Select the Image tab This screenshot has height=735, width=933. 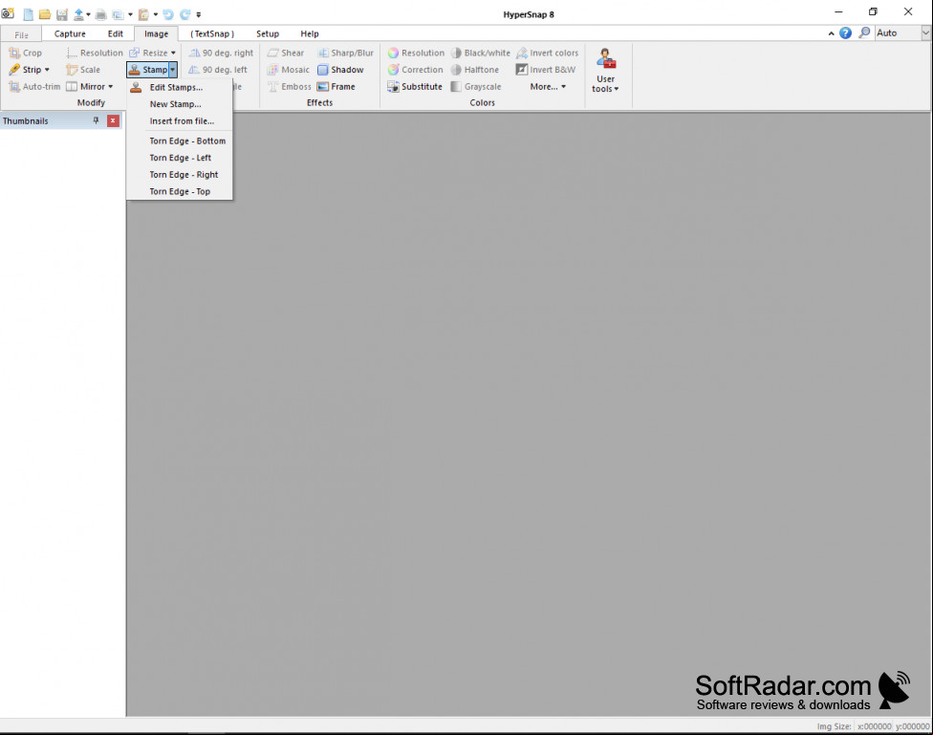[157, 33]
